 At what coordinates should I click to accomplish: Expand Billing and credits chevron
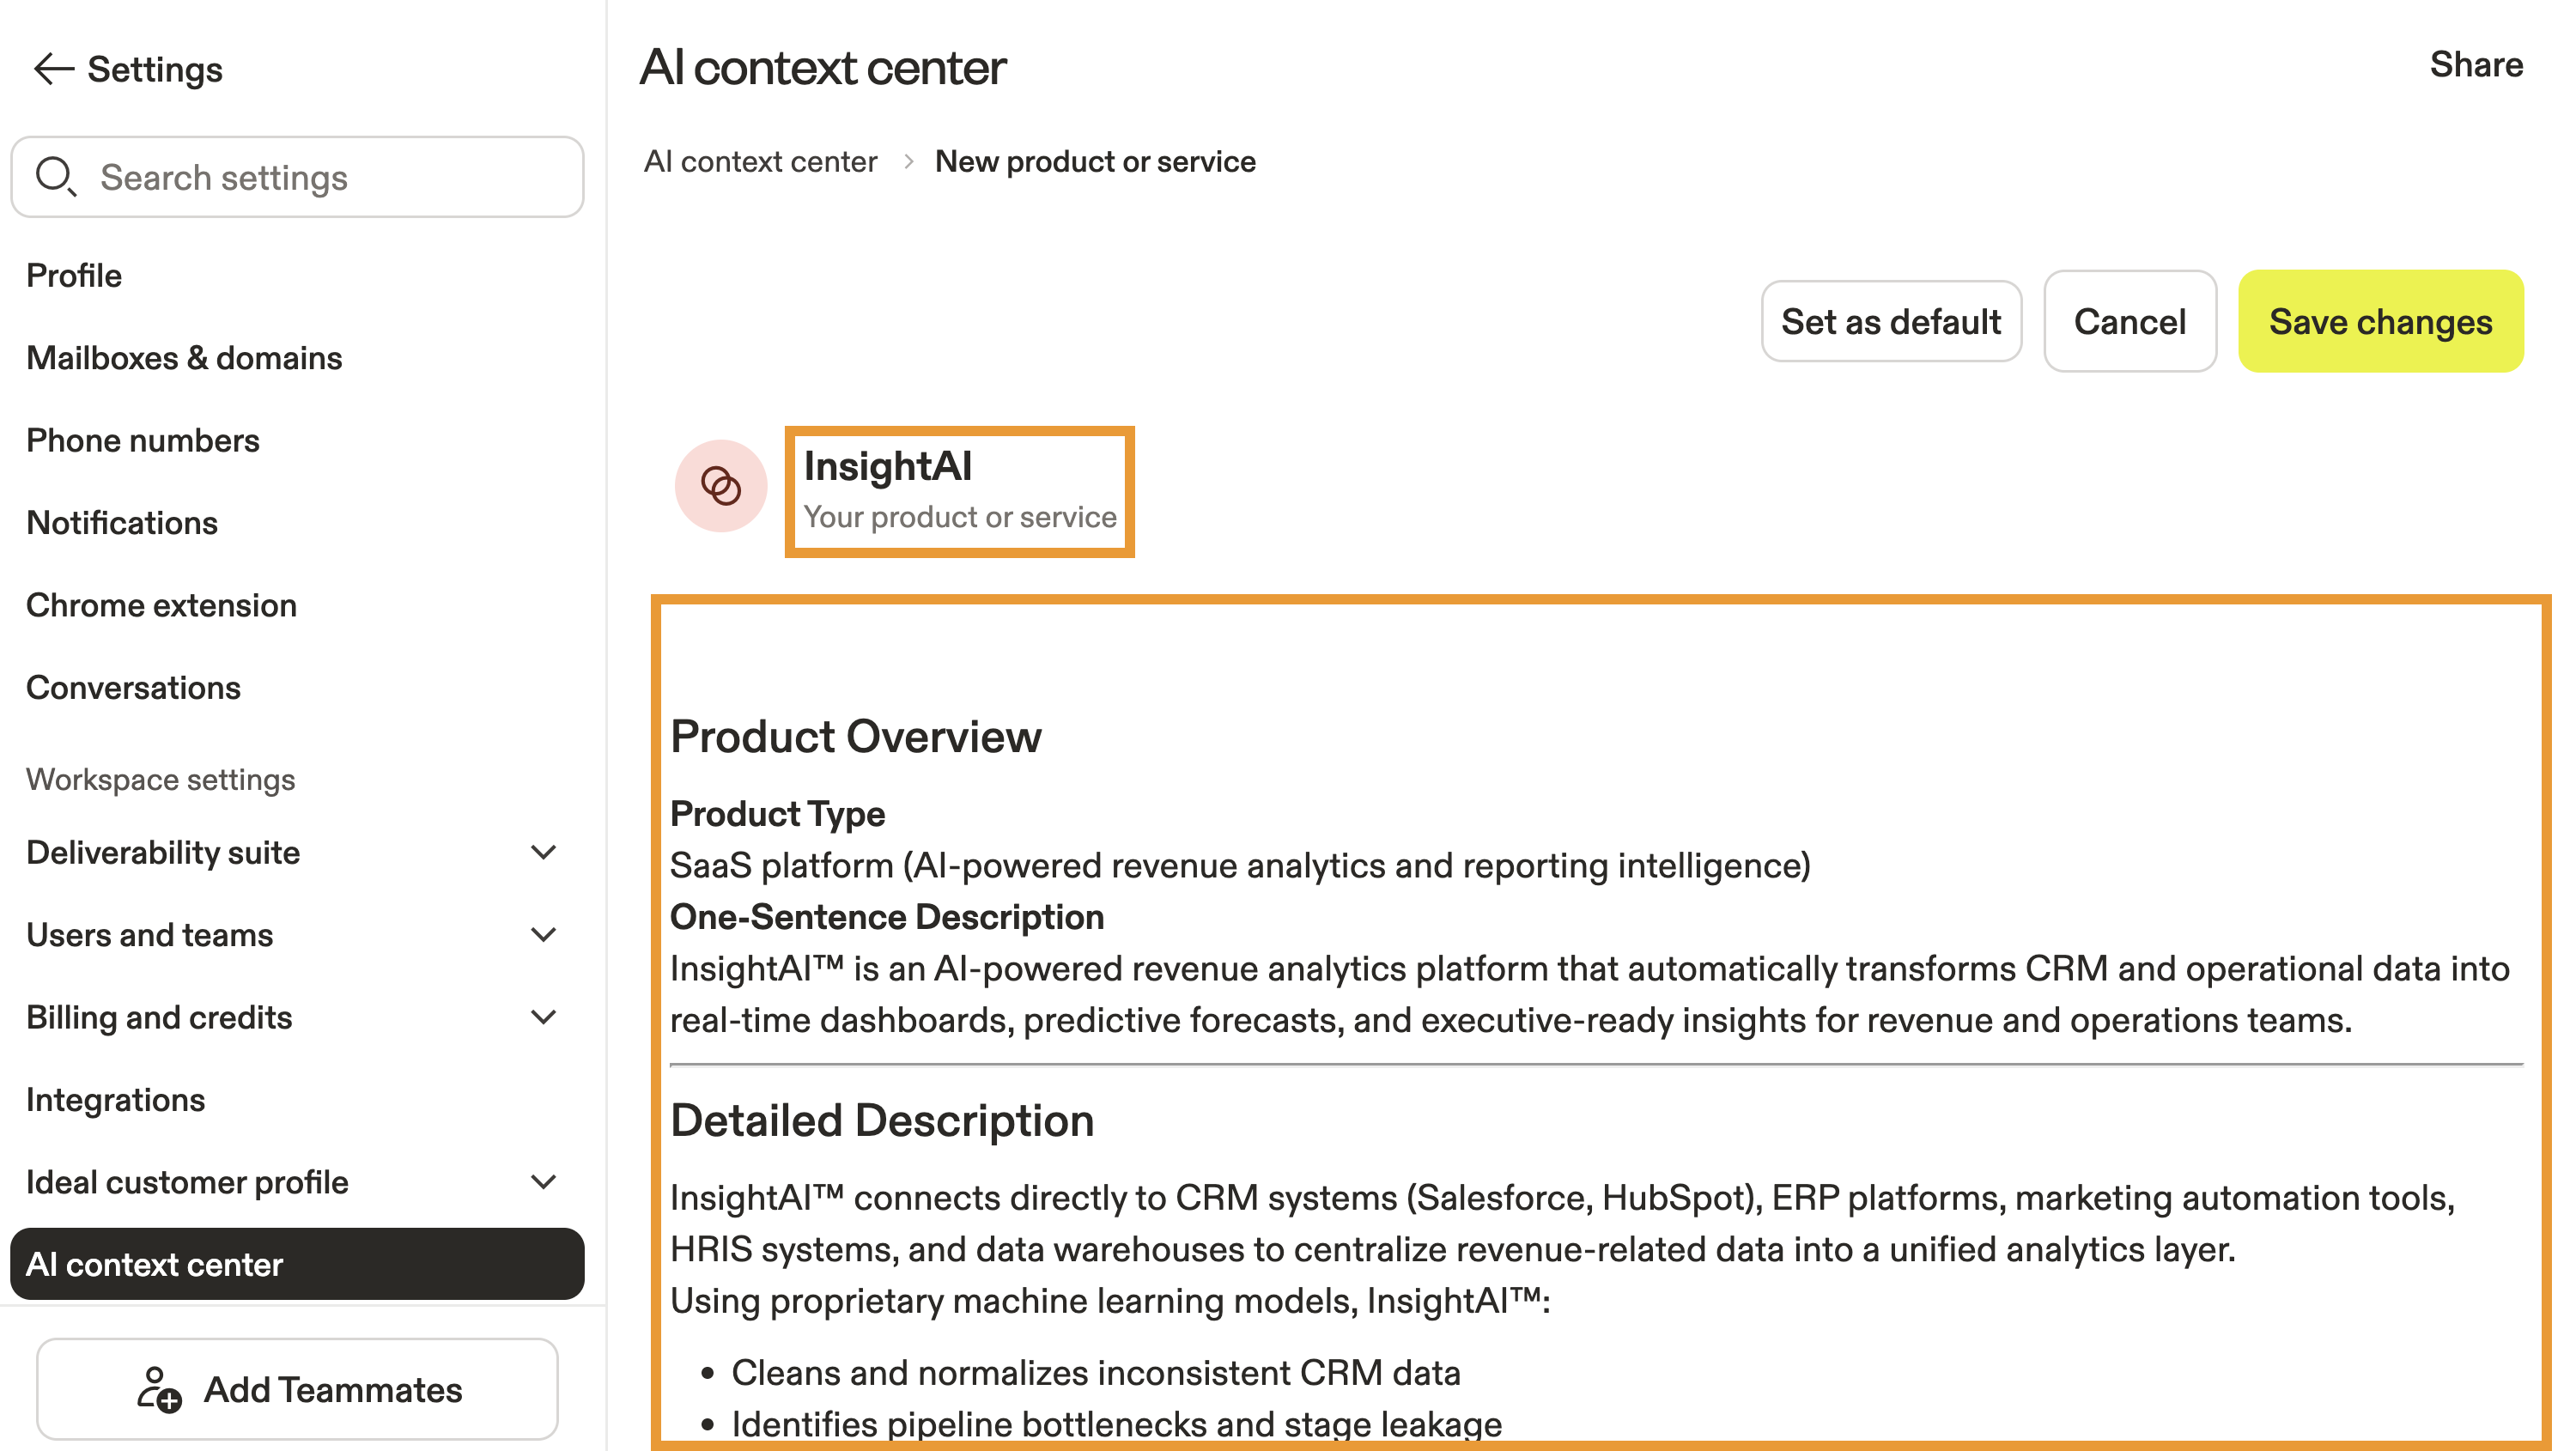tap(543, 1017)
